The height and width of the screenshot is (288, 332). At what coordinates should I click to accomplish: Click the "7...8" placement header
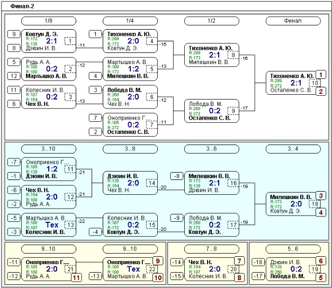211,249
